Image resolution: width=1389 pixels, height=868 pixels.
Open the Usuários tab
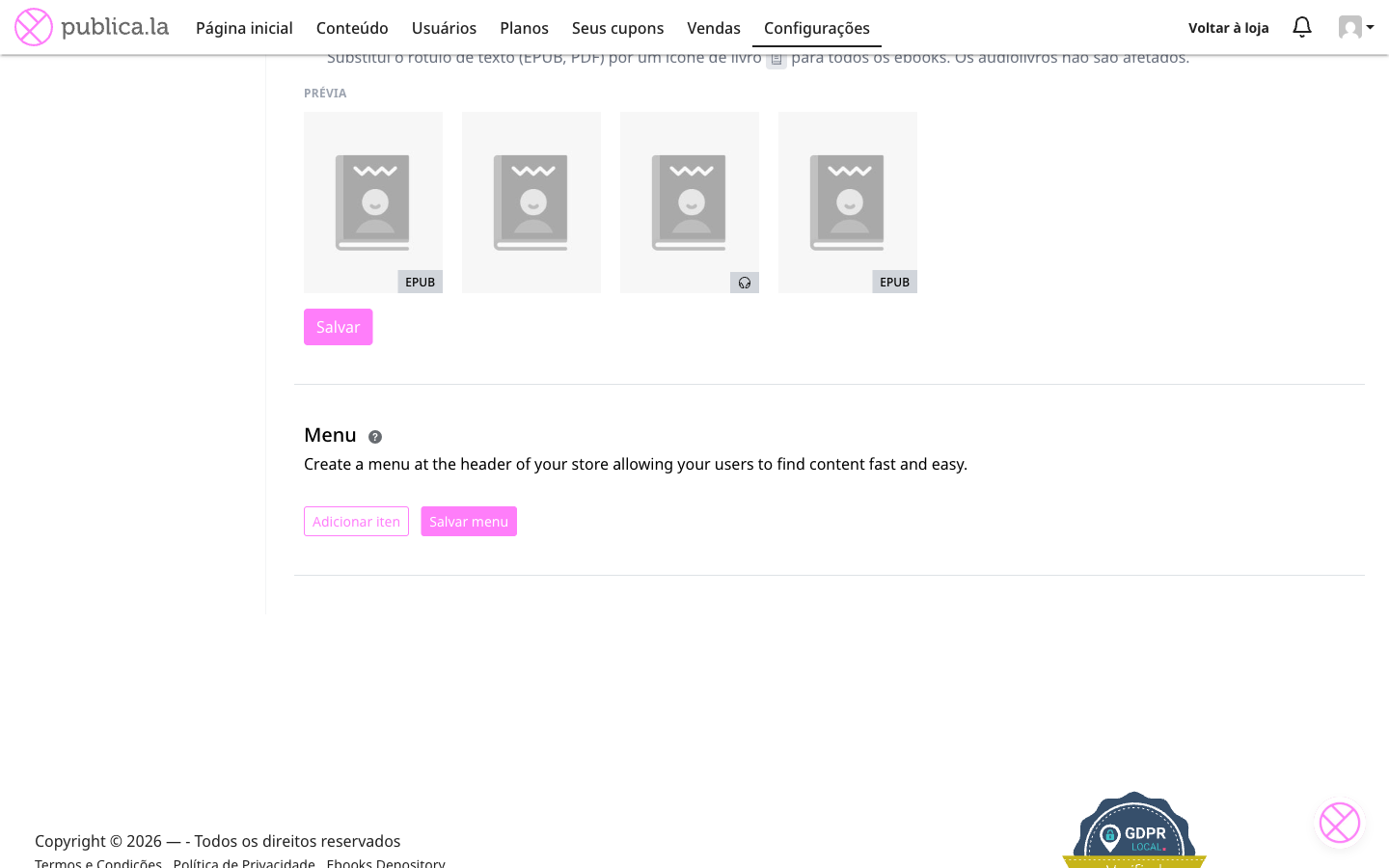coord(444,28)
